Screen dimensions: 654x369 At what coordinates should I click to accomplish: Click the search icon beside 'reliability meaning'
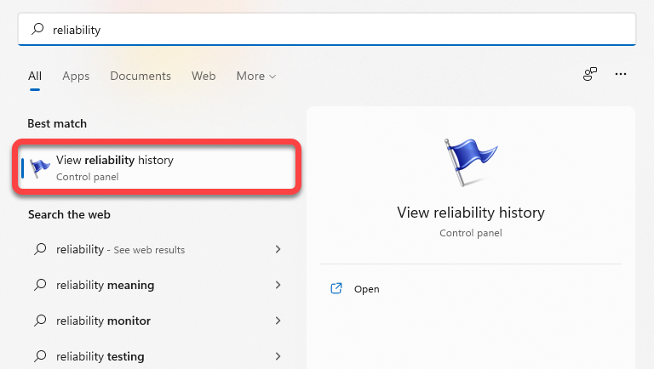[39, 286]
